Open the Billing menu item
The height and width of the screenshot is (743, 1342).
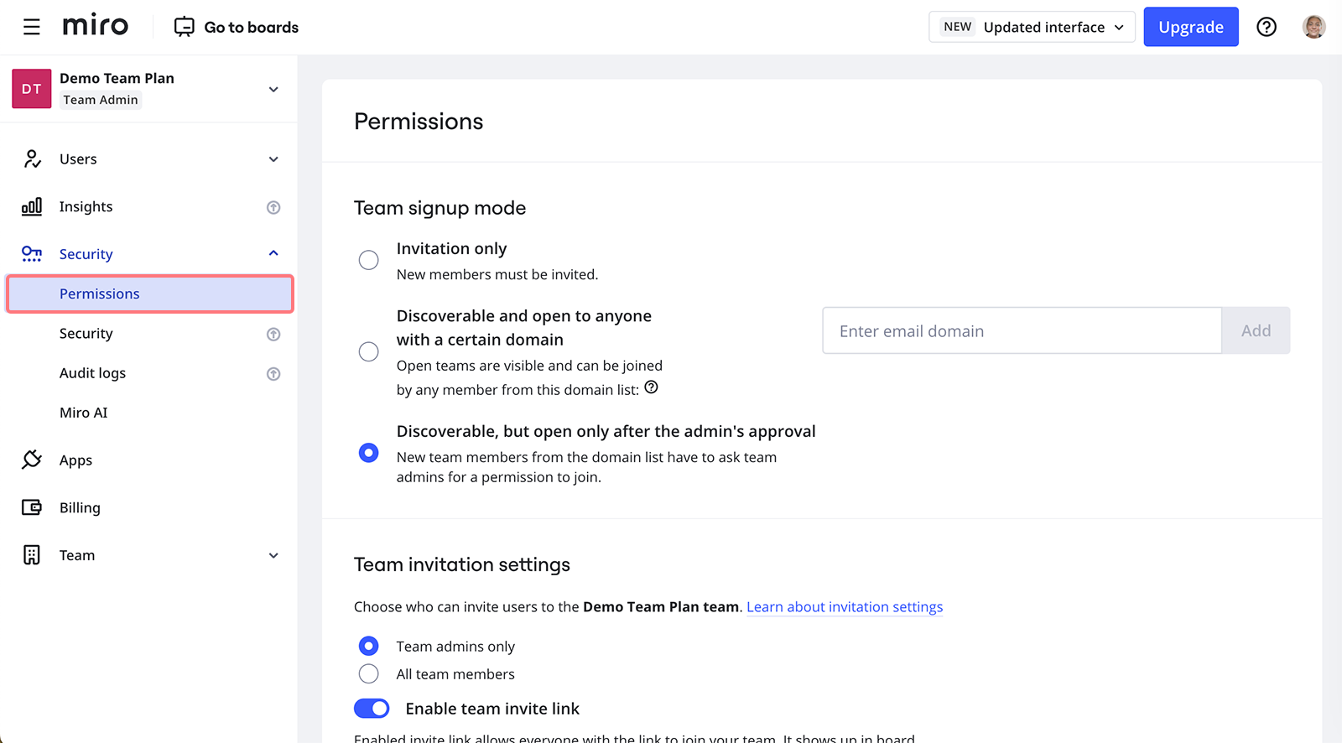[80, 508]
